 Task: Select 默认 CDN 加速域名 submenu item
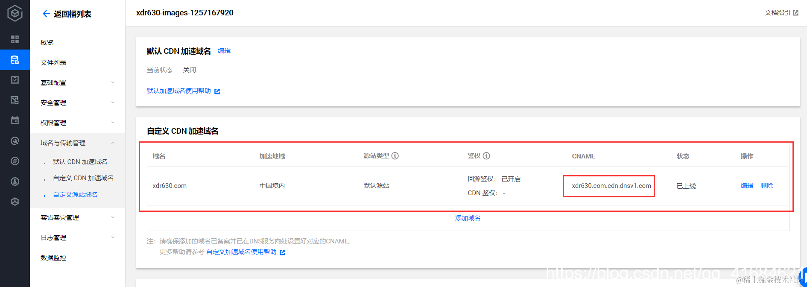pyautogui.click(x=80, y=161)
